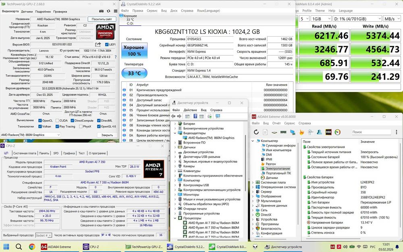Toggle the CUDA checkbox
The width and height of the screenshot is (403, 252).
57,120
